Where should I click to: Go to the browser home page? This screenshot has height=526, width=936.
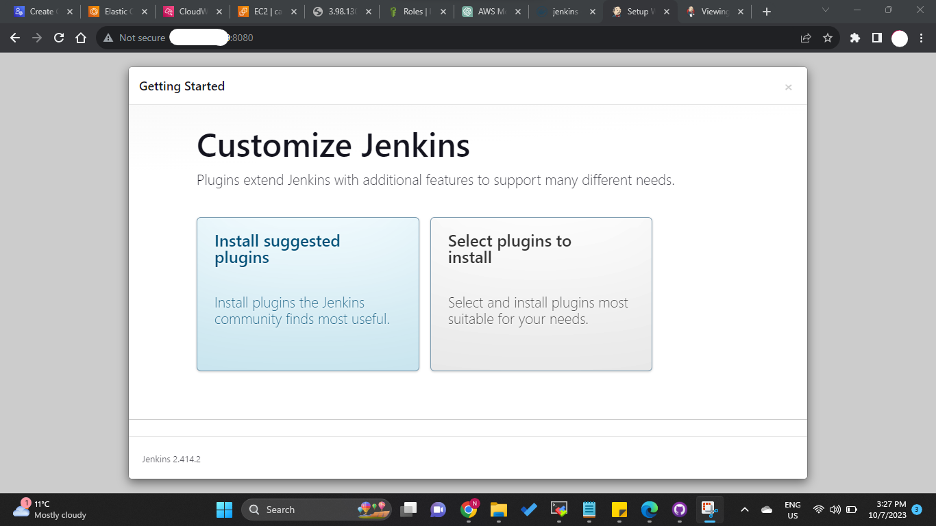pos(81,38)
